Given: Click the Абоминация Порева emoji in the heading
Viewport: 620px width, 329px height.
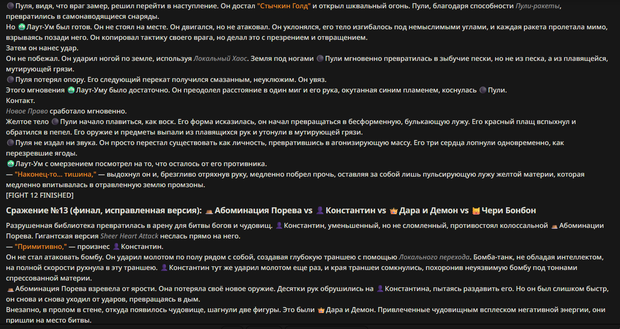Looking at the screenshot, I should [209, 210].
